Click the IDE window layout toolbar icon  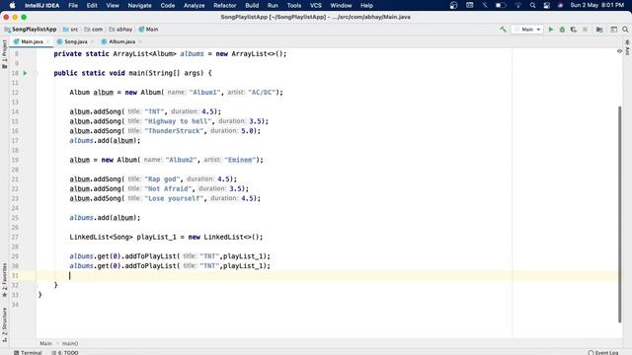click(x=613, y=30)
